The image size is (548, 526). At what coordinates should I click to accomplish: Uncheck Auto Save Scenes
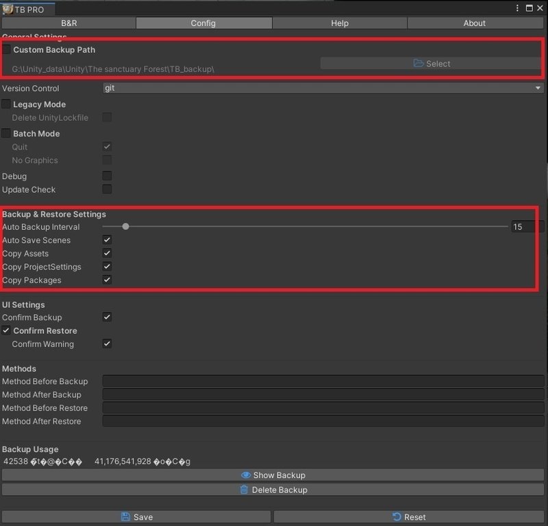click(x=107, y=240)
